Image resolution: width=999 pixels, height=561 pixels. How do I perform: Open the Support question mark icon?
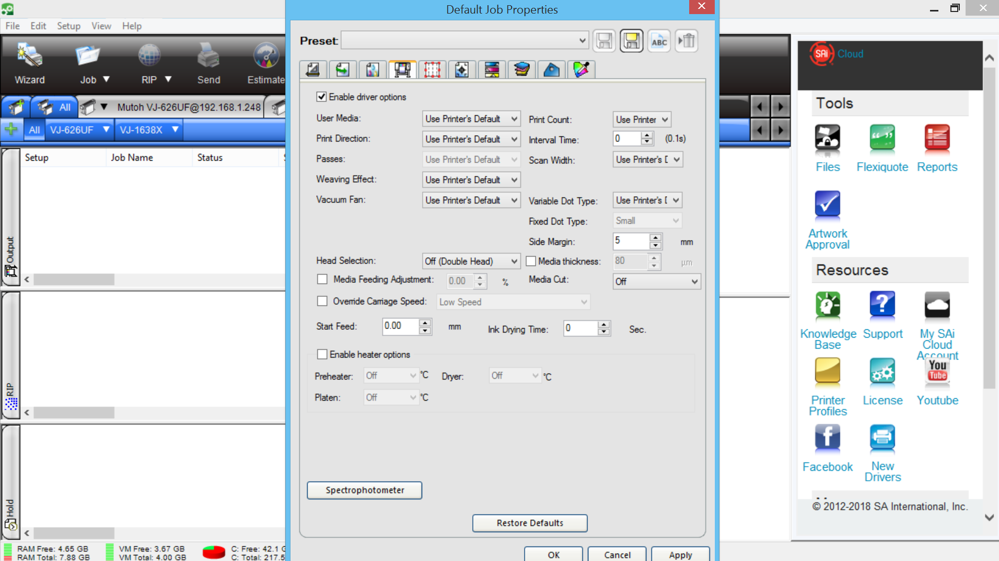click(x=882, y=305)
